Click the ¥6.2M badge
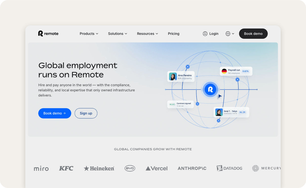This screenshot has height=188, width=306. [x=242, y=112]
